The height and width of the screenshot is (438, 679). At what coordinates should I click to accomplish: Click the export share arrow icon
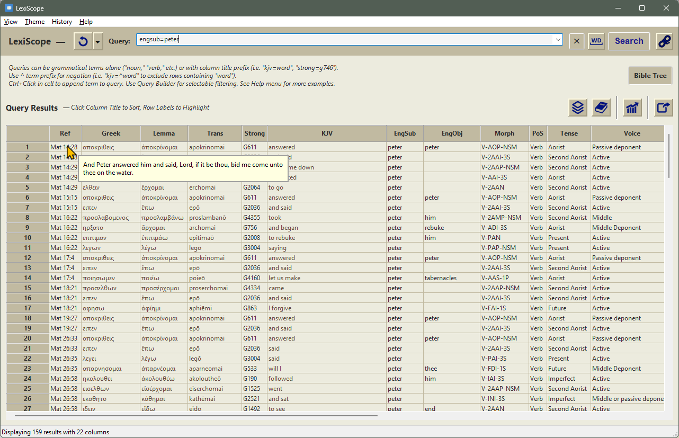point(663,108)
